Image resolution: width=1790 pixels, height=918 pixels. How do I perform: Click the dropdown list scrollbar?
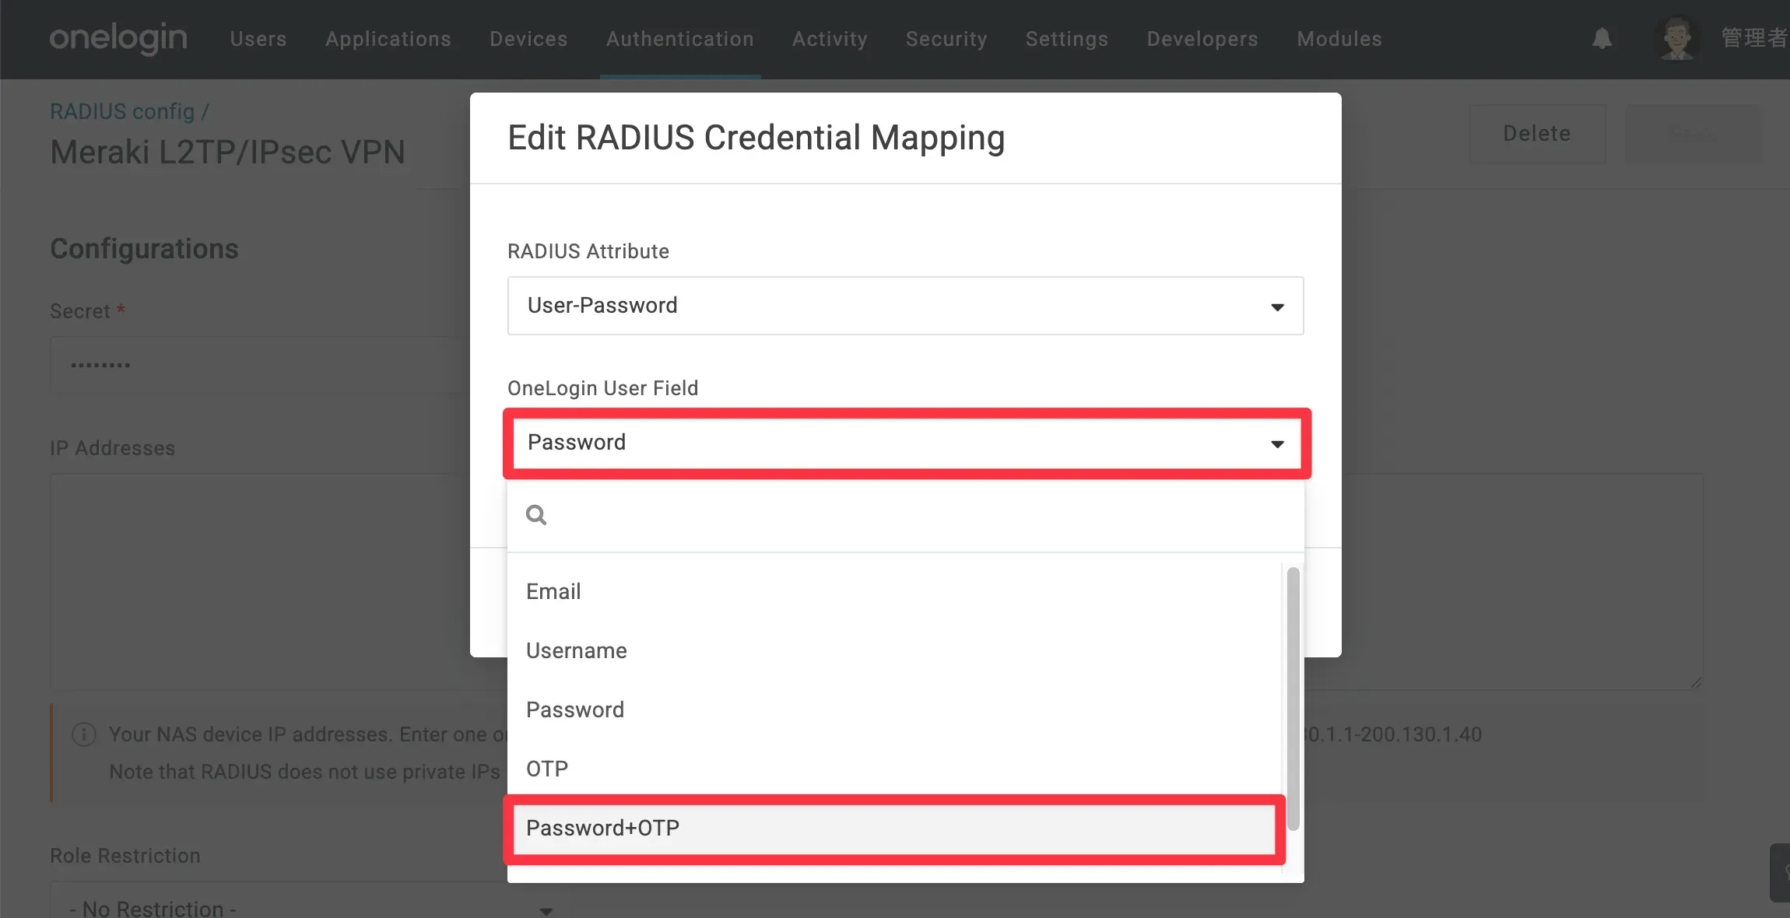1293,699
